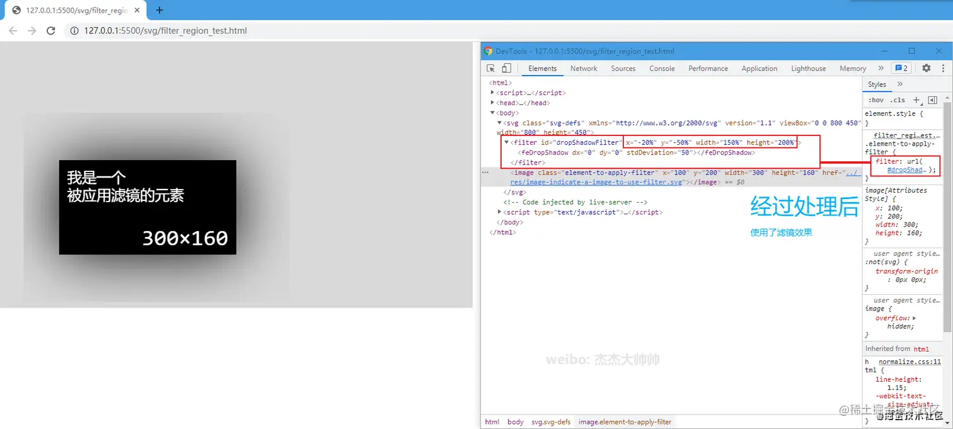Activate the inspect element picker icon
The width and height of the screenshot is (953, 429).
tap(491, 69)
